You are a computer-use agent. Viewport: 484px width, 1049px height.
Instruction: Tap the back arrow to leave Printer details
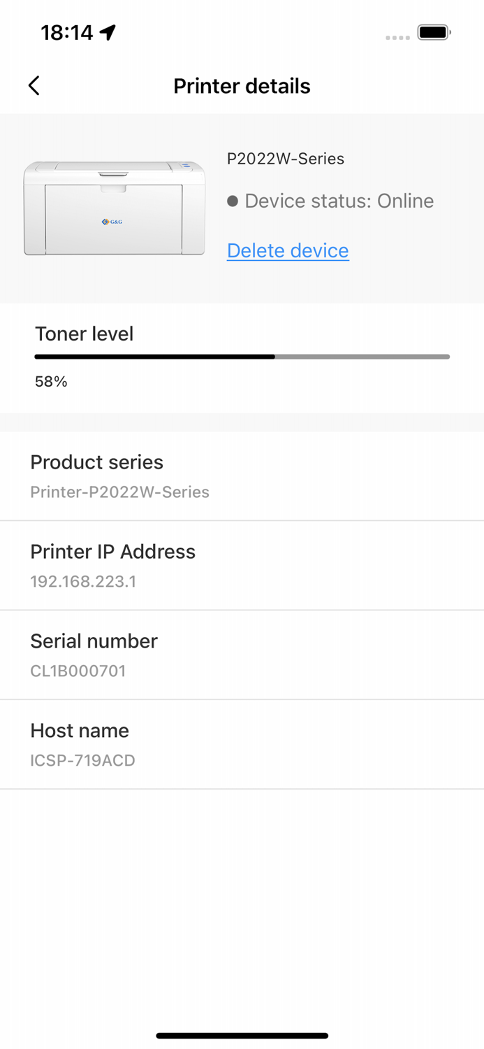point(33,85)
